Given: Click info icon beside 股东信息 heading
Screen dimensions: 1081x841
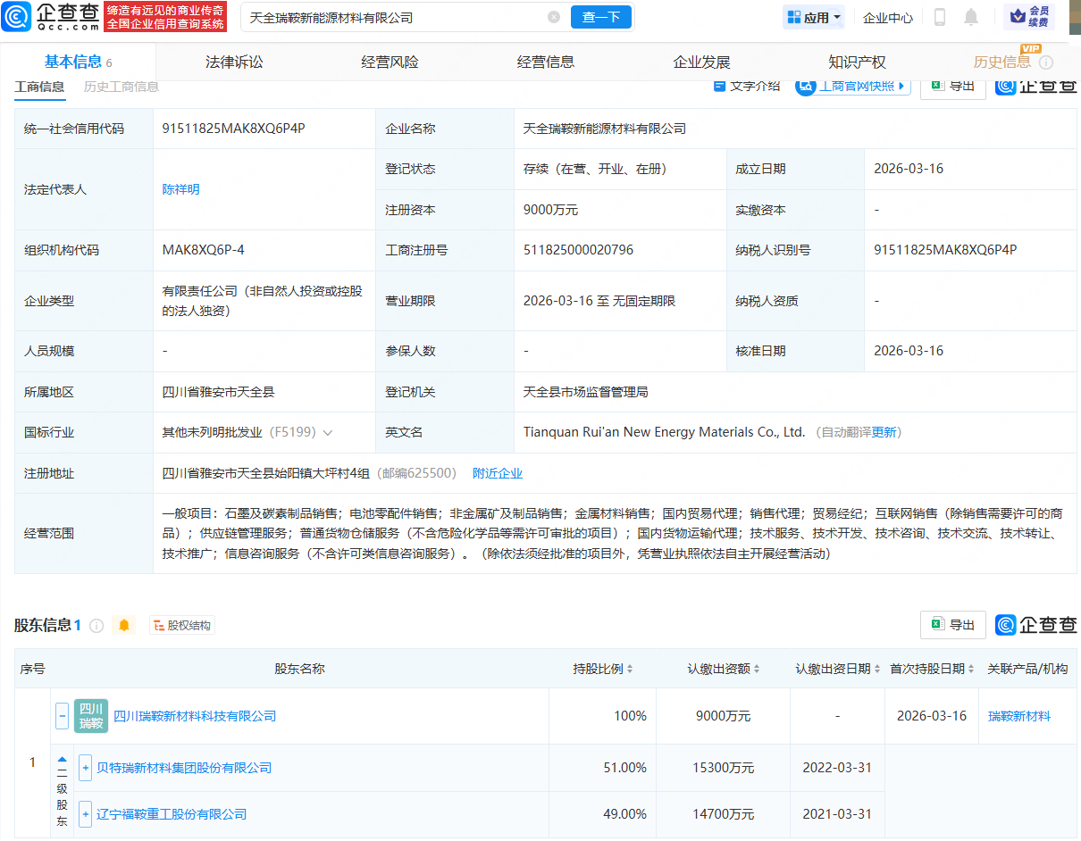Looking at the screenshot, I should 96,626.
